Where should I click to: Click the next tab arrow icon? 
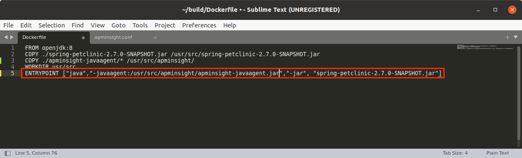pos(11,37)
